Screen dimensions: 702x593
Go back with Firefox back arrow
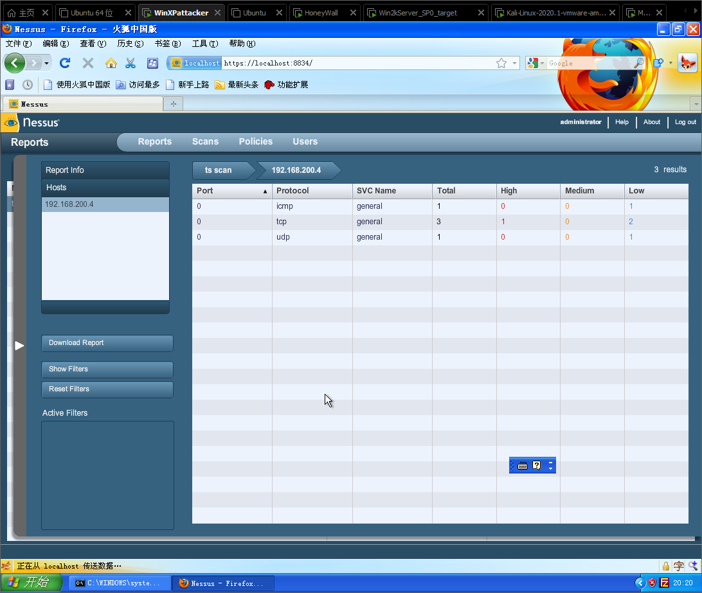coord(15,63)
